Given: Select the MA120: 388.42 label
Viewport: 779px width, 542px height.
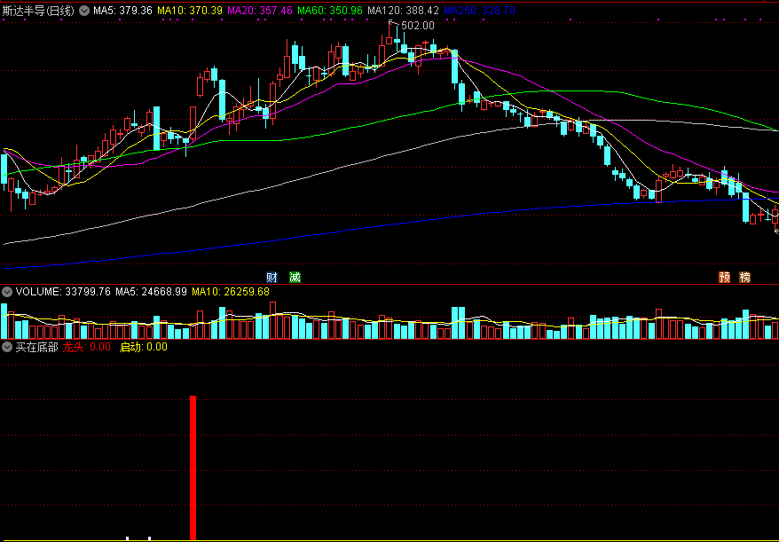Looking at the screenshot, I should 403,11.
